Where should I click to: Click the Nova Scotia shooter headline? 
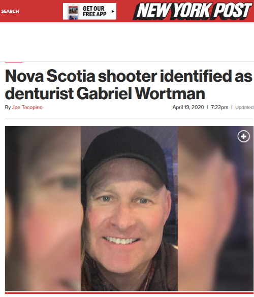point(129,84)
